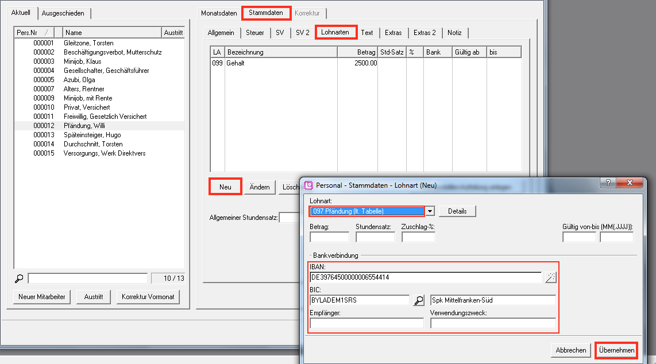Click the Abbrechen button
Screen dimensions: 656x364
click(571, 350)
